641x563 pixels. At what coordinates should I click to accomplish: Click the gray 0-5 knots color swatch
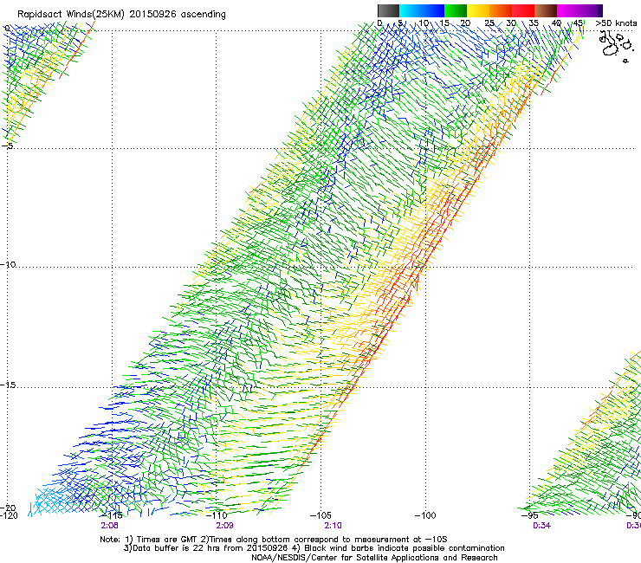(388, 10)
